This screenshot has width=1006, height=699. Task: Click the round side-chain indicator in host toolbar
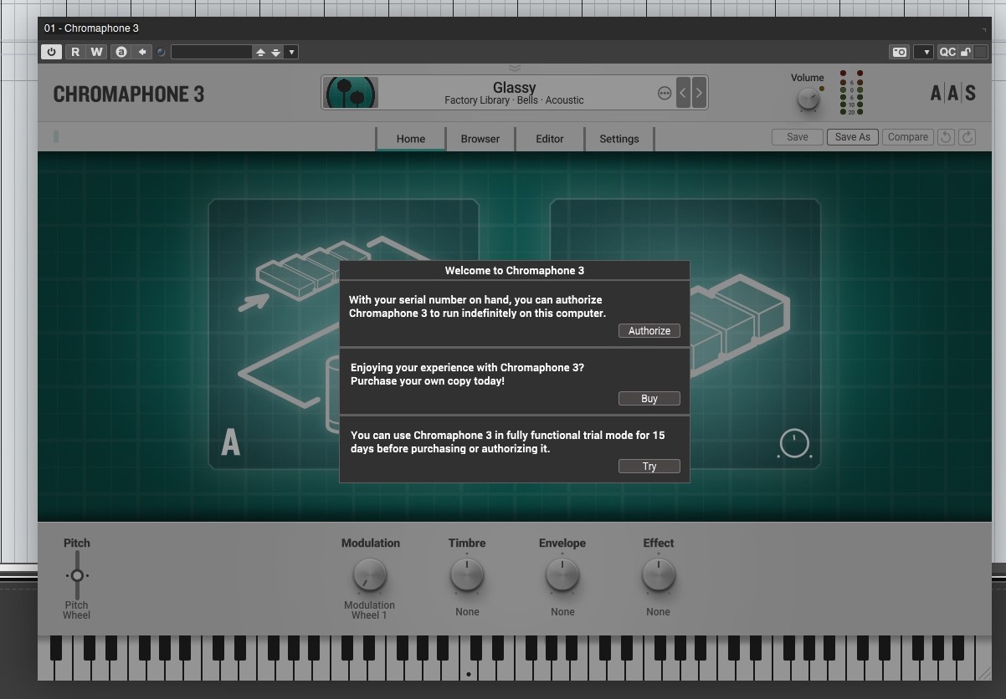pyautogui.click(x=161, y=52)
